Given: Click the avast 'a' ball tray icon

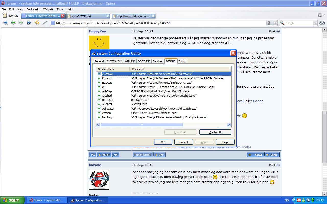Looking at the screenshot, I should point(308,200).
